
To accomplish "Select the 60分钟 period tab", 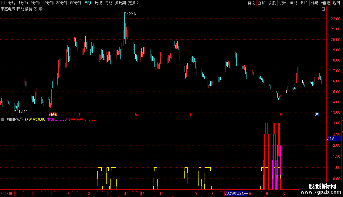I will (x=76, y=3).
